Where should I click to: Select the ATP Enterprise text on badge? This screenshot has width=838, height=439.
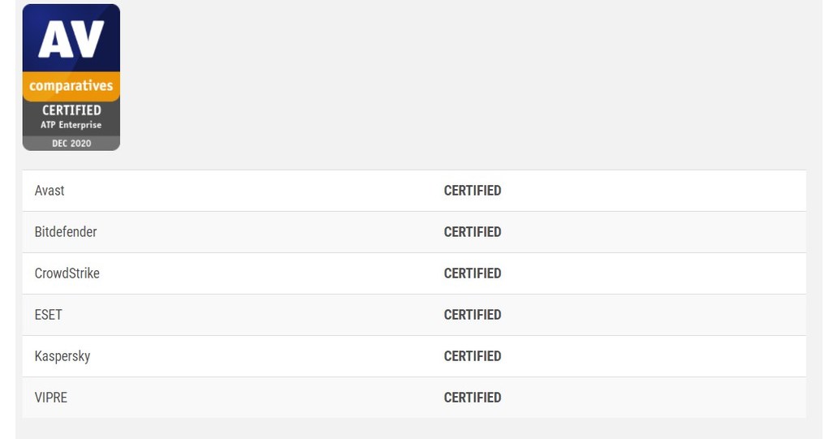[x=71, y=124]
